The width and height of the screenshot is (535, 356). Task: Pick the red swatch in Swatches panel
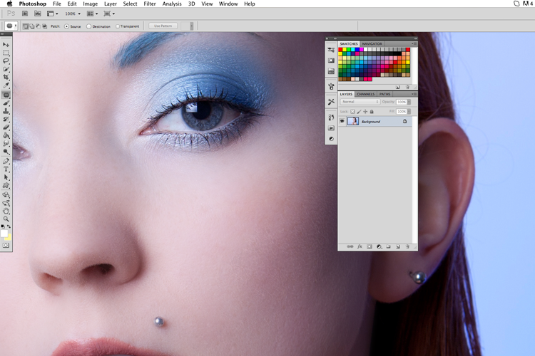point(340,50)
